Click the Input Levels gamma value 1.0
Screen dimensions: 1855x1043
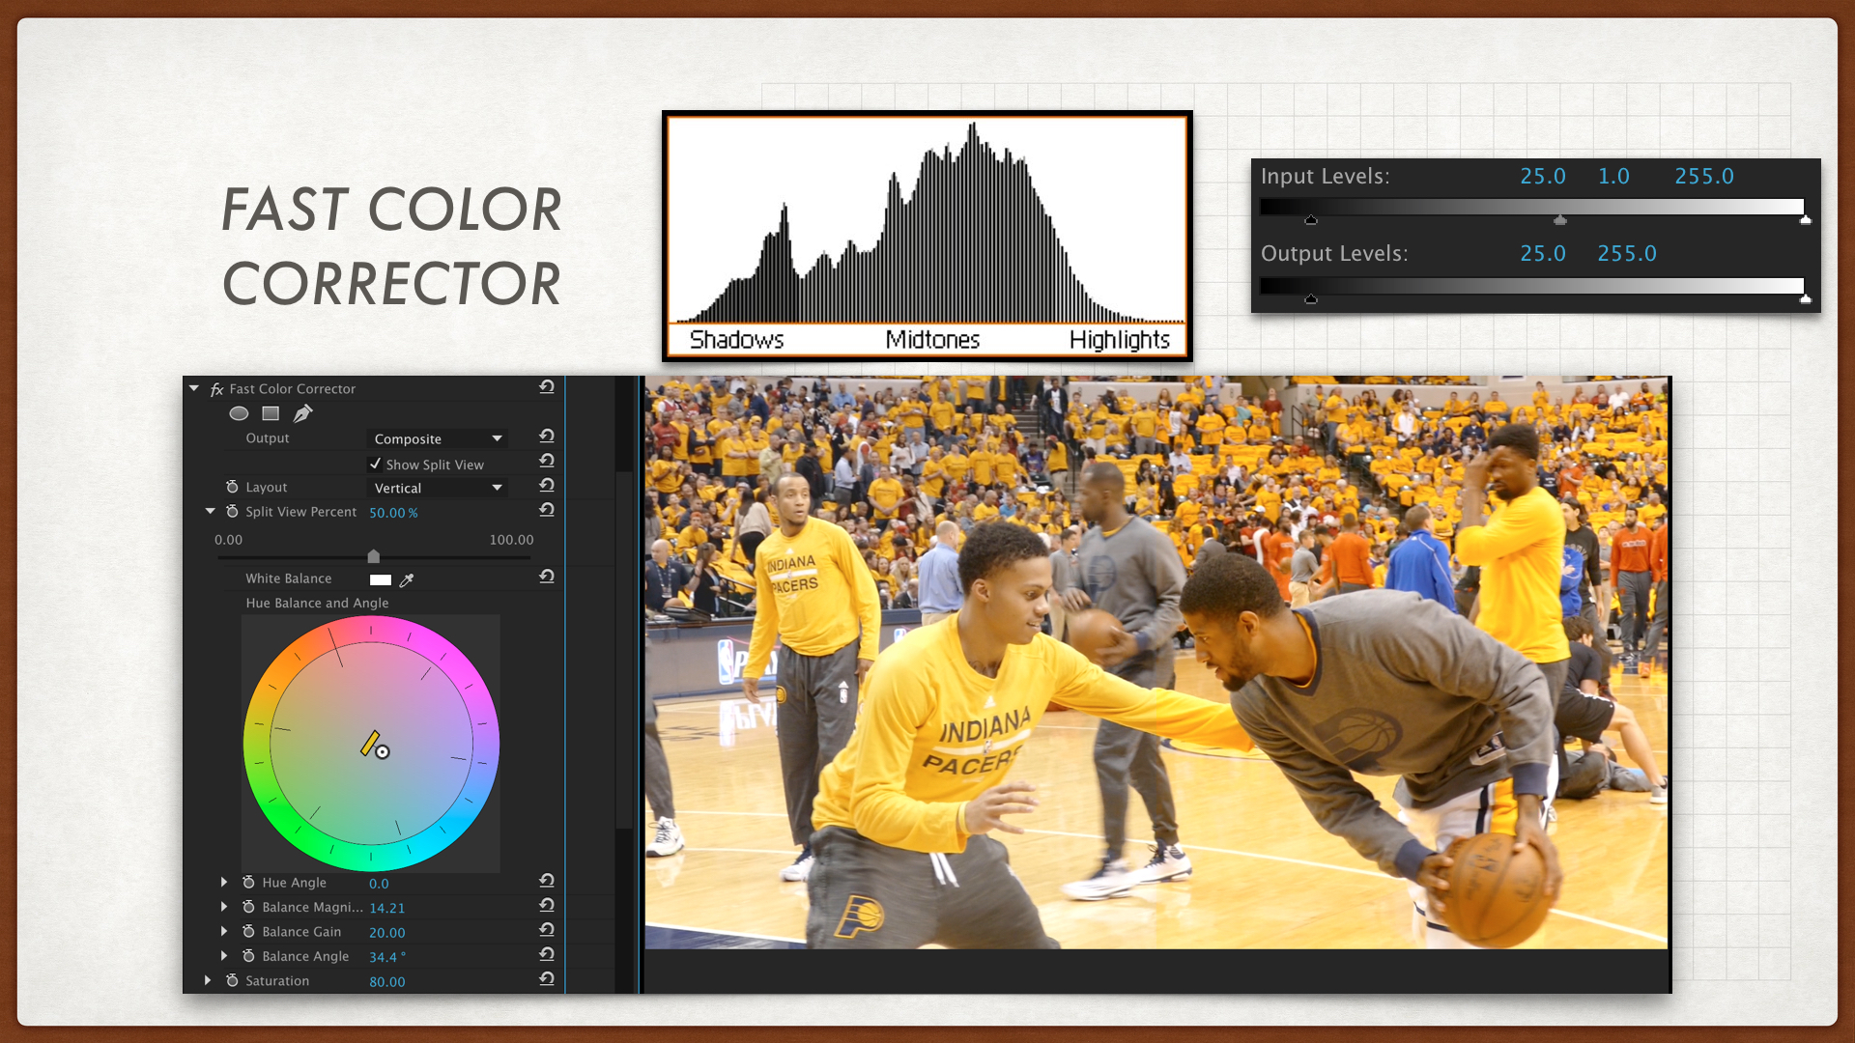tap(1613, 177)
